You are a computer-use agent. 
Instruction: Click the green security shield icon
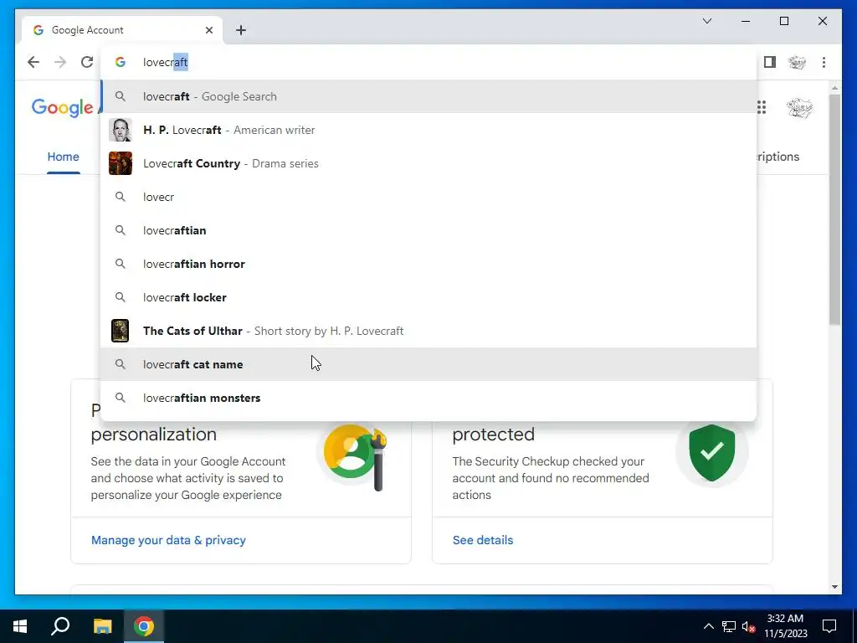[711, 452]
